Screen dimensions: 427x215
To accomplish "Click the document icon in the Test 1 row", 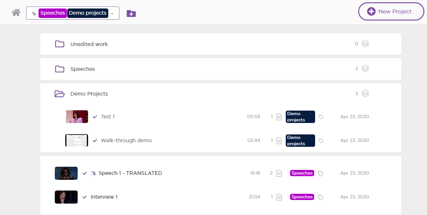I will (279, 117).
